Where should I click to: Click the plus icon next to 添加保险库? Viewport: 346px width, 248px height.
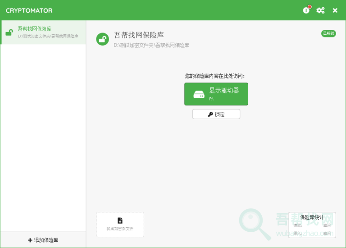[30, 240]
